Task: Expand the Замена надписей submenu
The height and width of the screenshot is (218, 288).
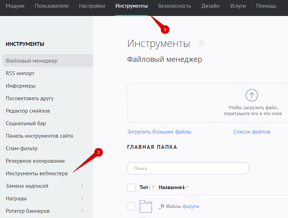Action: point(82,186)
